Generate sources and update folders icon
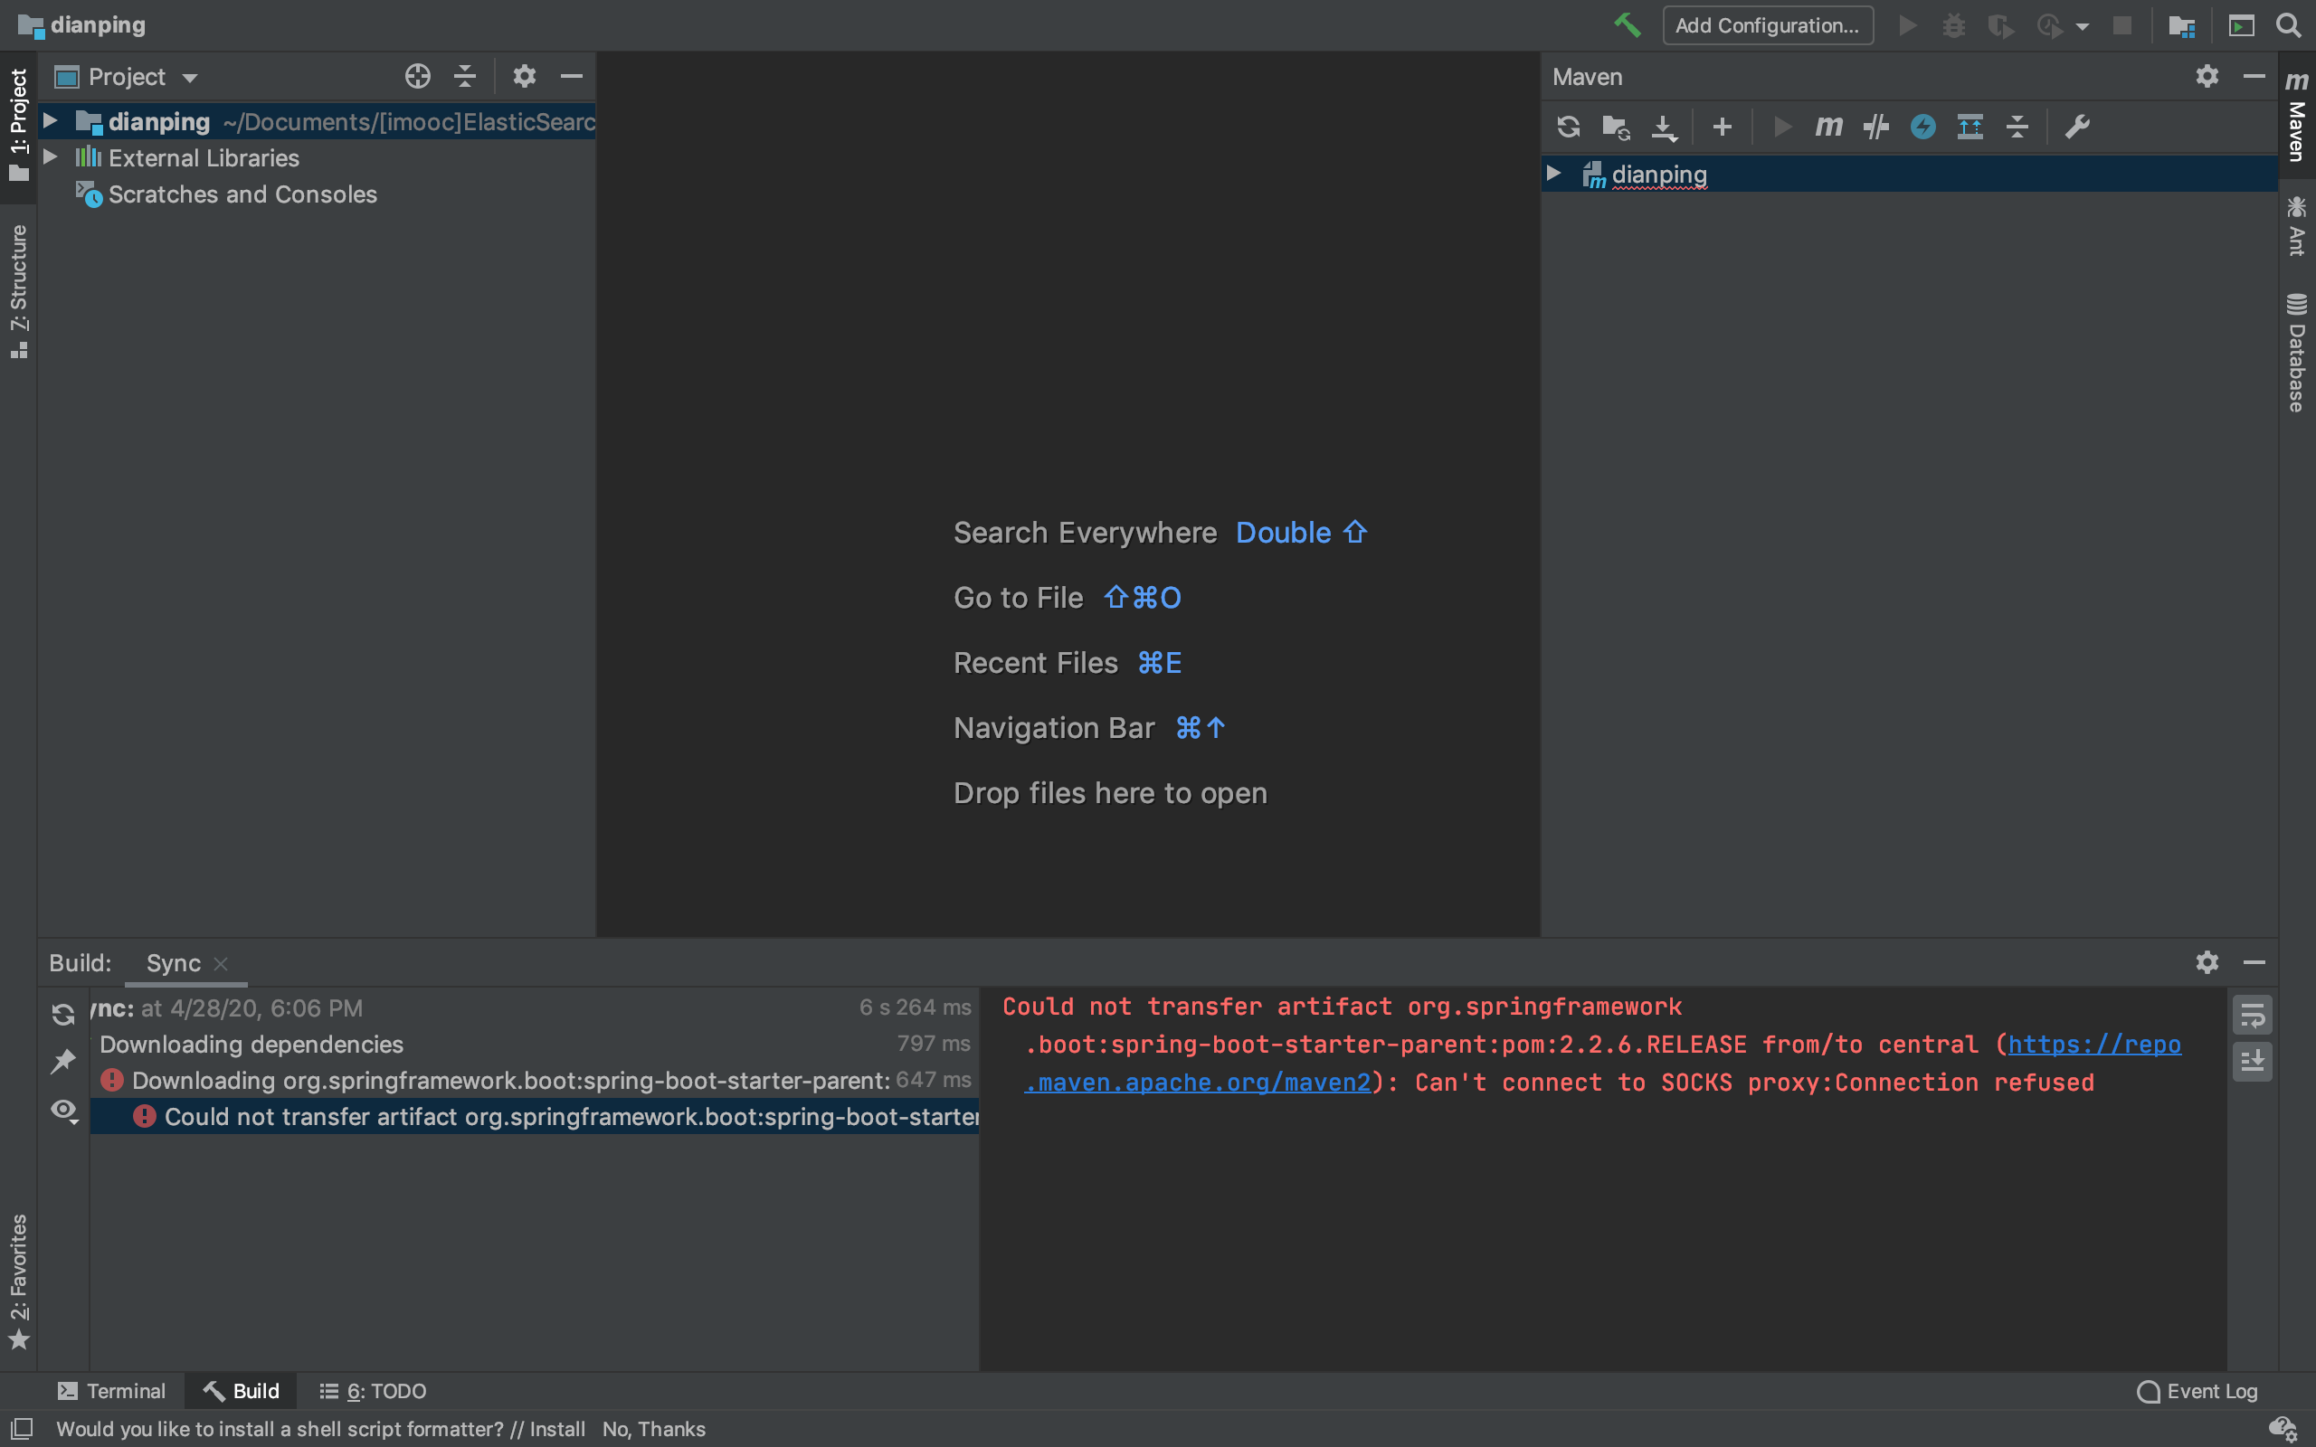Screen dimensions: 2316x1447 click(x=1617, y=127)
